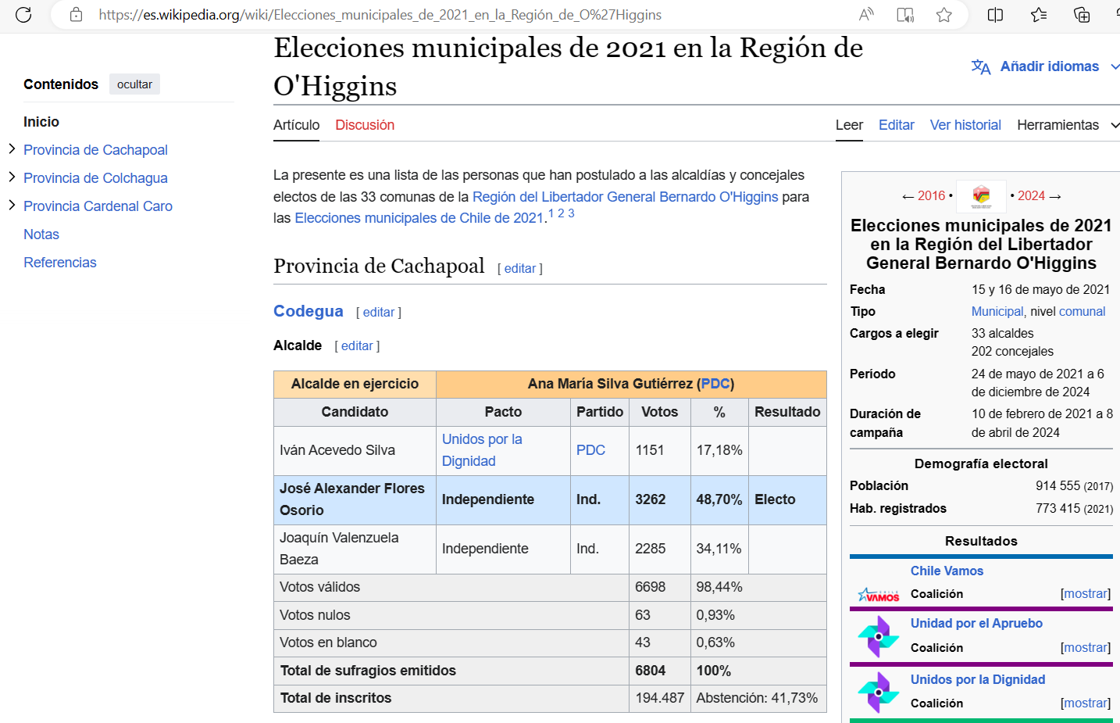Jump to Notas in the contents
Screen dimensions: 1120x723
[41, 234]
